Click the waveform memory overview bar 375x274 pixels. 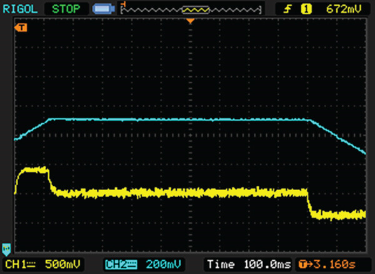191,10
